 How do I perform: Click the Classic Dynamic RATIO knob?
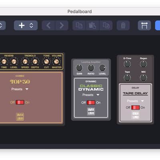click(91, 68)
